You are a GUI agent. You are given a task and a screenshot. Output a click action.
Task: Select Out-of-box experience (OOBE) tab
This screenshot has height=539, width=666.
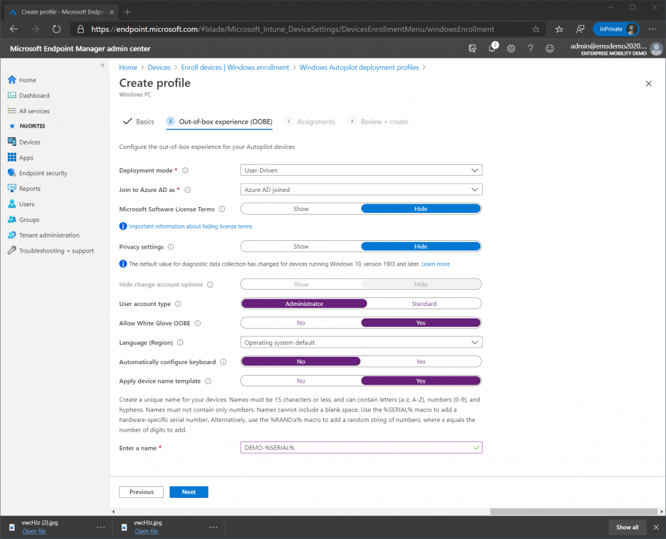tap(219, 122)
